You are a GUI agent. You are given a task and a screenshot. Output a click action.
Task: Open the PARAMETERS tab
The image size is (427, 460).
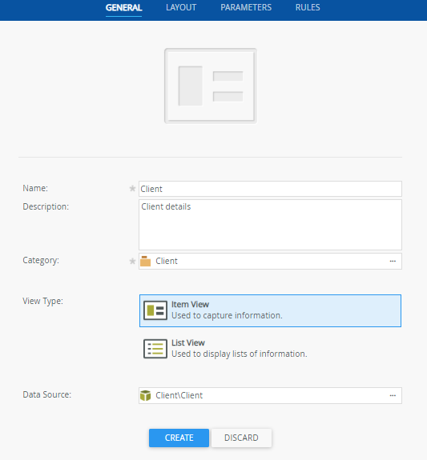click(246, 7)
